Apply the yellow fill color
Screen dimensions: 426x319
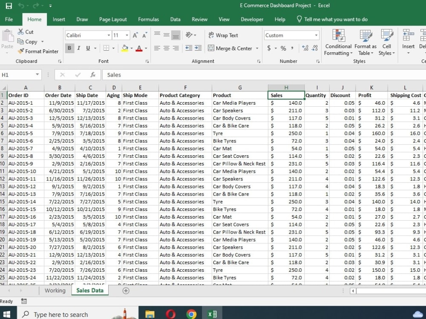click(x=124, y=48)
